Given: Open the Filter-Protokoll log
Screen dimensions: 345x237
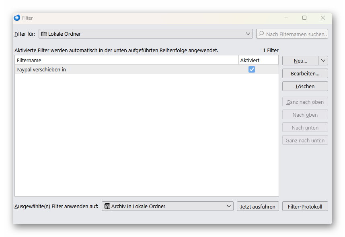Looking at the screenshot, I should point(305,206).
